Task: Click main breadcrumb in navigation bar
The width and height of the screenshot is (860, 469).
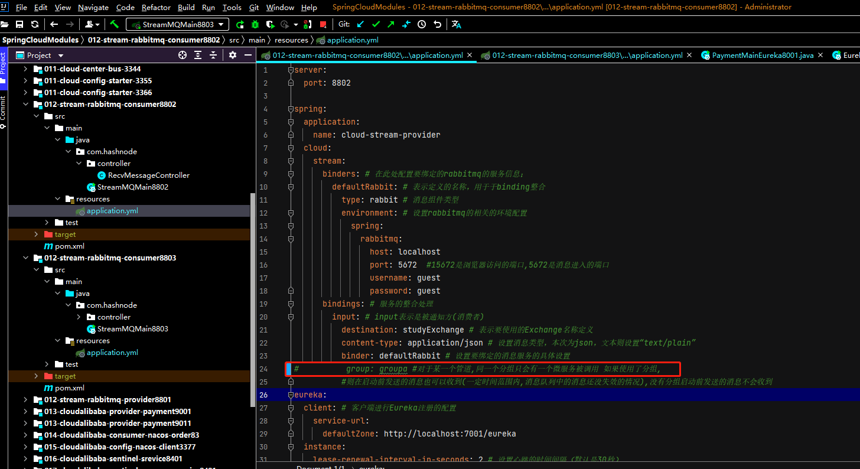Action: tap(256, 40)
